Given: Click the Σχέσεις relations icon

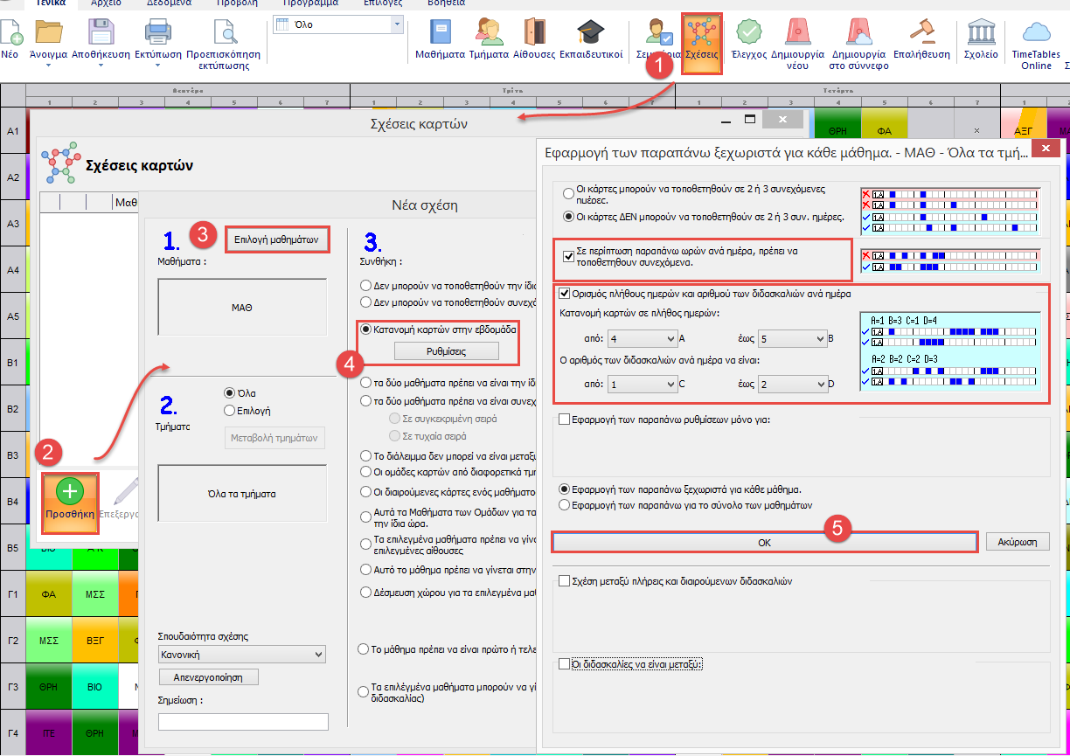Looking at the screenshot, I should click(701, 35).
